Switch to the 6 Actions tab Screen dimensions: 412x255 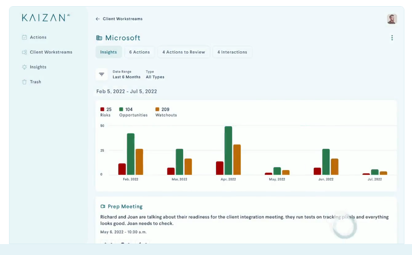point(140,52)
